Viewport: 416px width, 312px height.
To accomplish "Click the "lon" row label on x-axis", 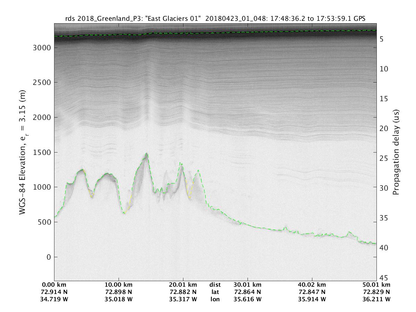I will [x=215, y=299].
